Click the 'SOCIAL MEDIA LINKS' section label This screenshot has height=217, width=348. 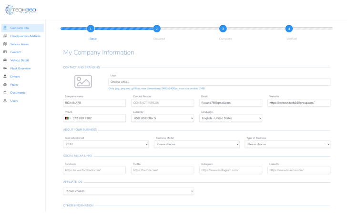coord(77,156)
